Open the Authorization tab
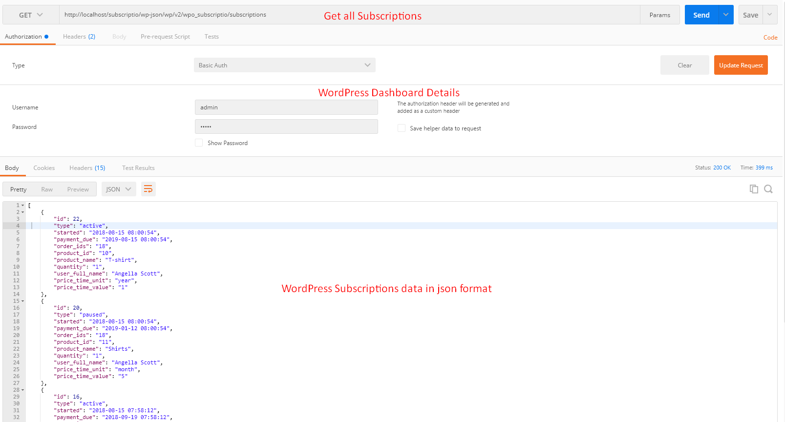This screenshot has width=785, height=422. tap(26, 37)
